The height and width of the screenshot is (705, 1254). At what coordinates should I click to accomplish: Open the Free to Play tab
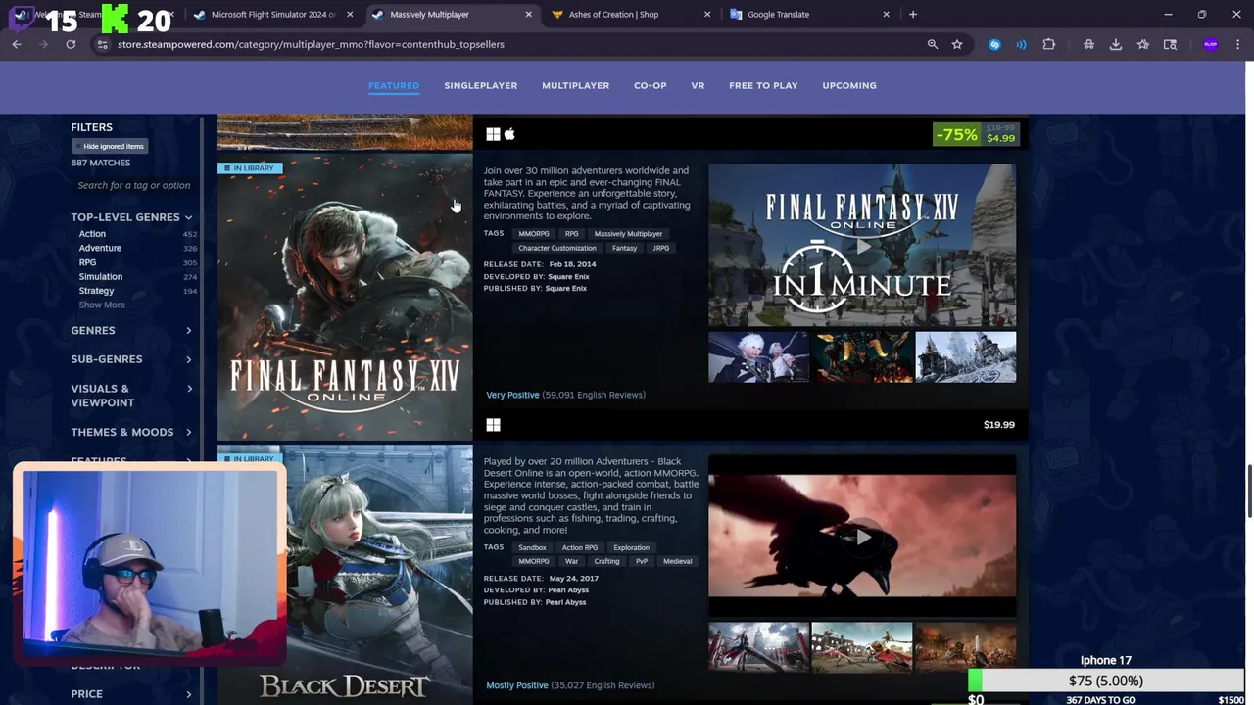(763, 85)
